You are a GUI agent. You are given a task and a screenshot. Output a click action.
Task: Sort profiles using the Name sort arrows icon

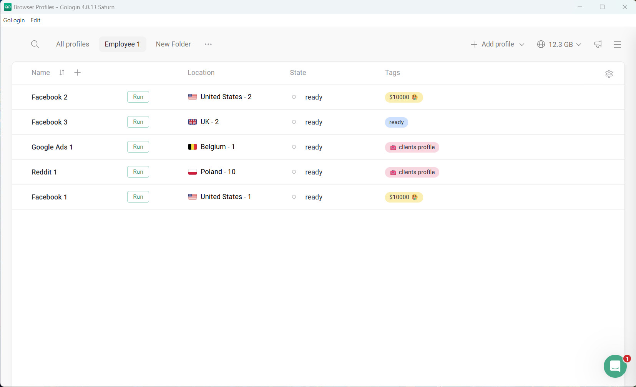coord(61,72)
